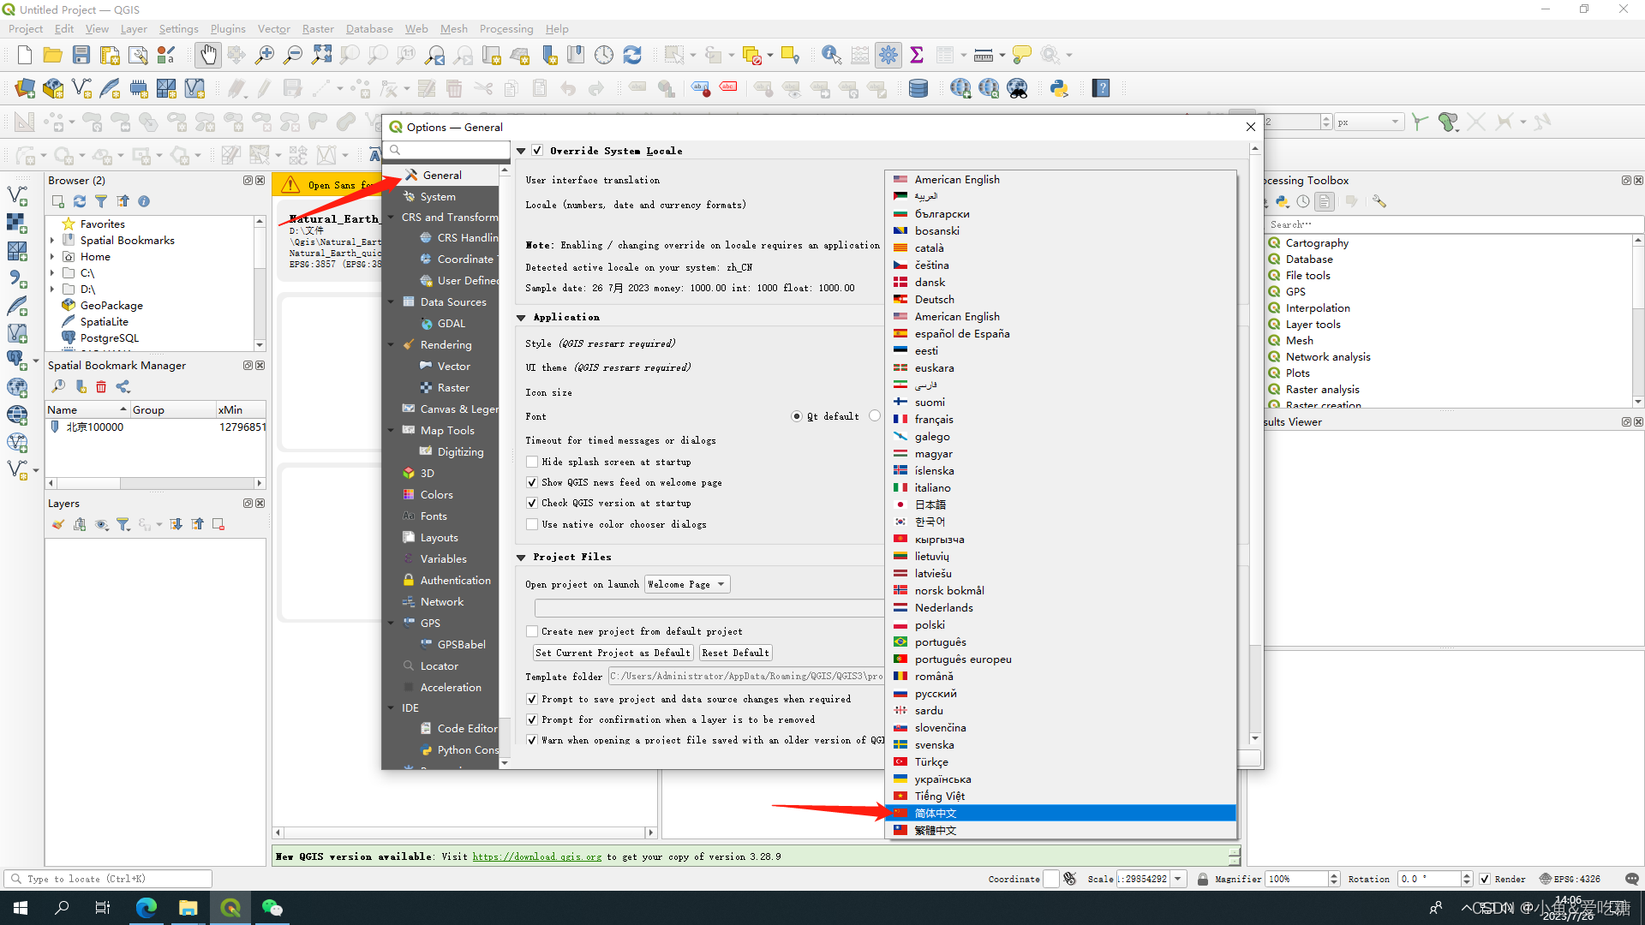The image size is (1645, 925).
Task: Click the Options search field
Action: pyautogui.click(x=448, y=151)
